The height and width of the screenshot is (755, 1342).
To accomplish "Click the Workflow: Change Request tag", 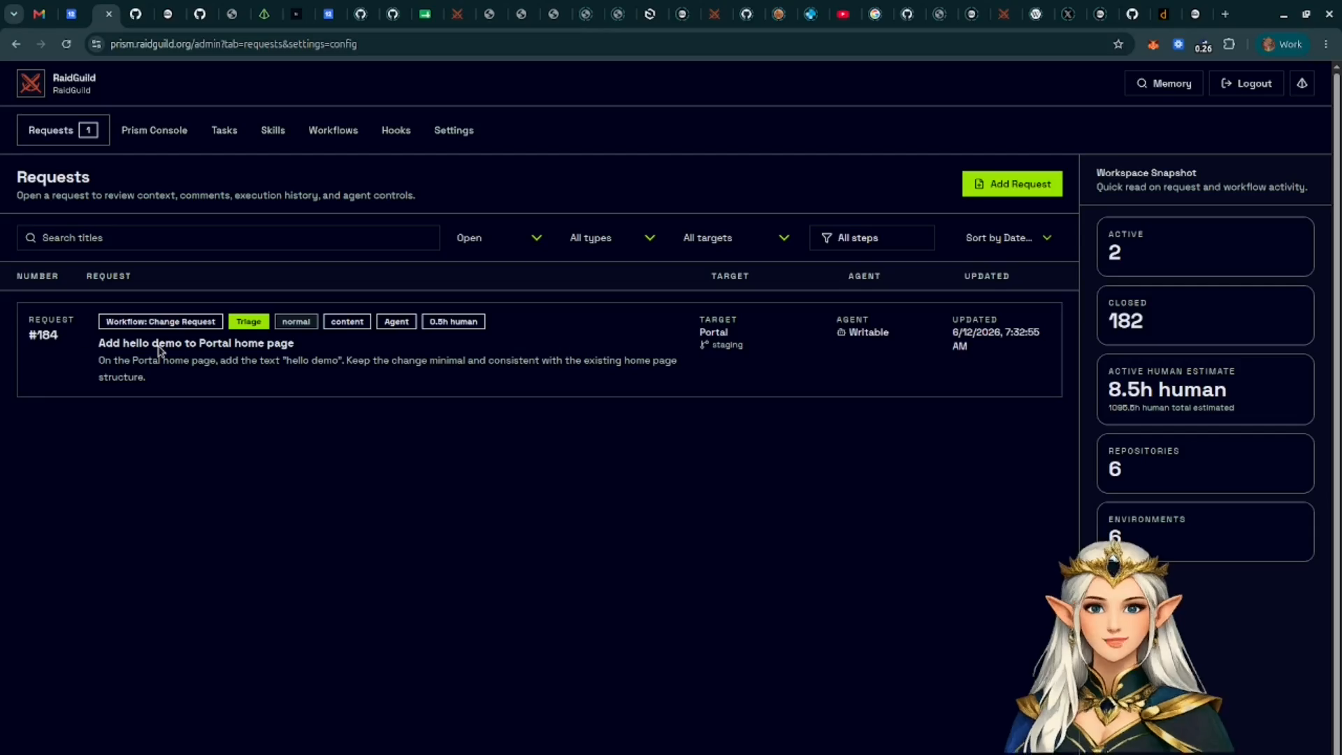I will tap(161, 322).
